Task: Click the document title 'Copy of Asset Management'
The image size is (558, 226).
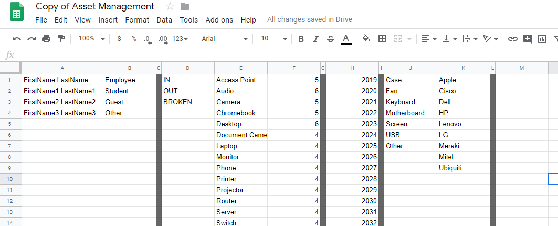Action: coord(95,6)
